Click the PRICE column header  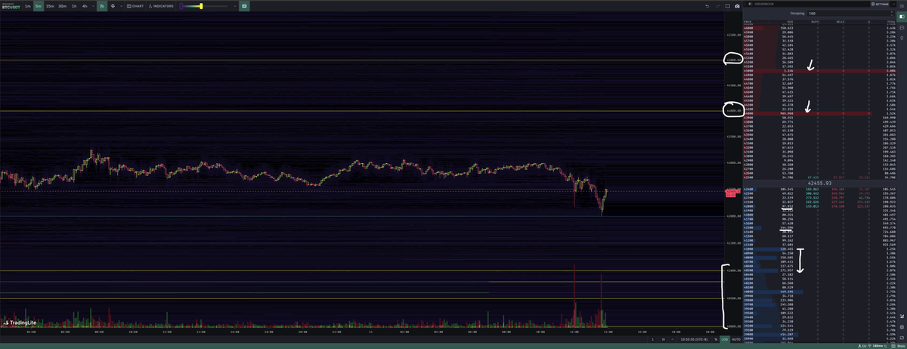[x=748, y=22]
